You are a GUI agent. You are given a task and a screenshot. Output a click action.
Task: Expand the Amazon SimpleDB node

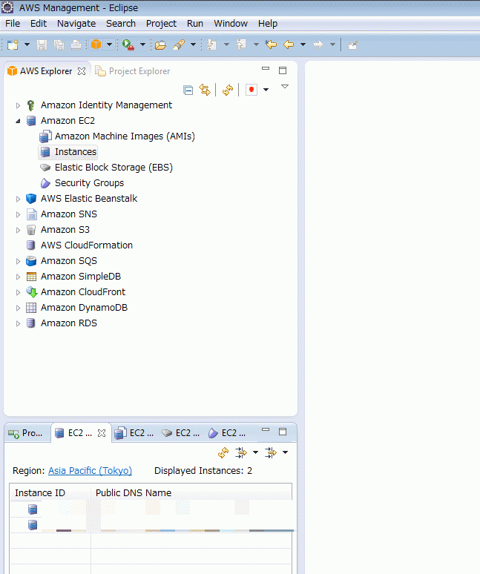tap(18, 277)
